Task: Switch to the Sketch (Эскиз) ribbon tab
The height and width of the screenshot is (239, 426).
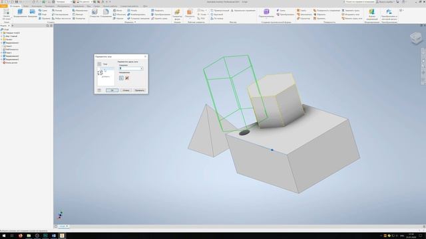Action: pos(26,6)
